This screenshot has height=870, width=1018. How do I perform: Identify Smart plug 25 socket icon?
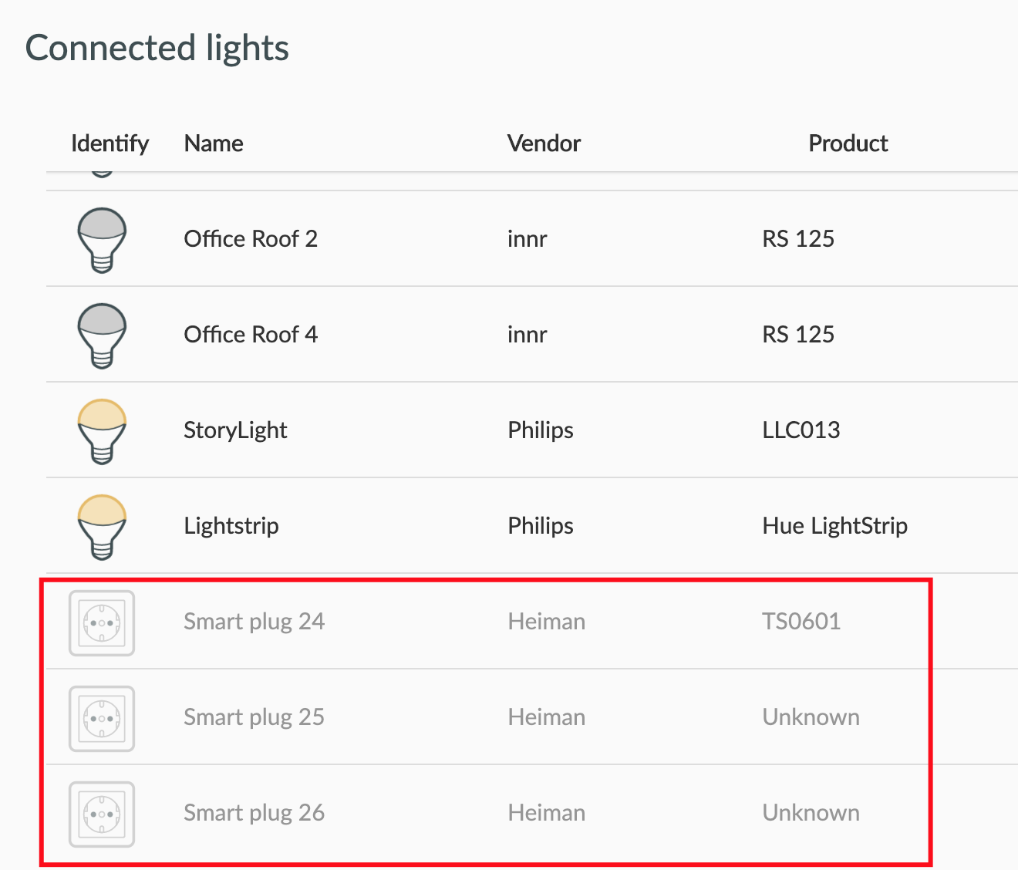102,719
